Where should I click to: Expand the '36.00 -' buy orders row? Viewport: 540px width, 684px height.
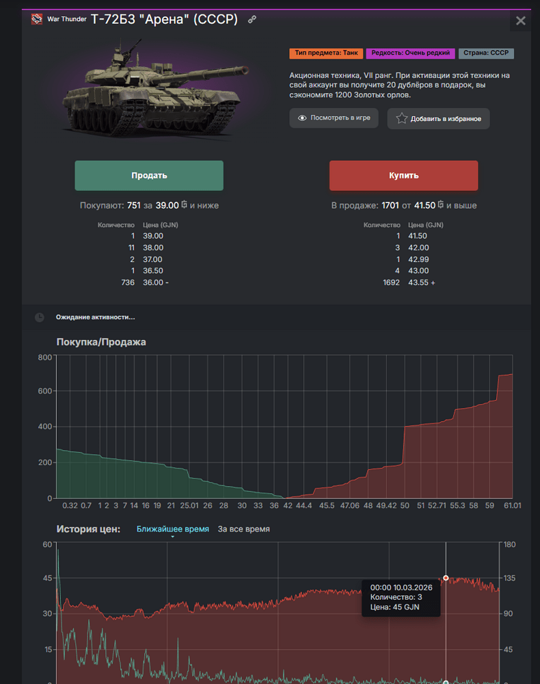point(155,282)
